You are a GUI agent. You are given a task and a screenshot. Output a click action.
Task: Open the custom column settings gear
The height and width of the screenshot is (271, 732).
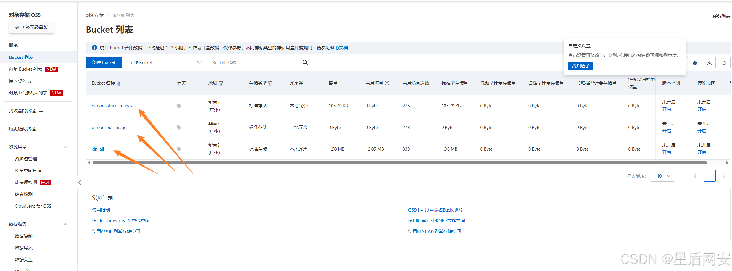coord(695,63)
